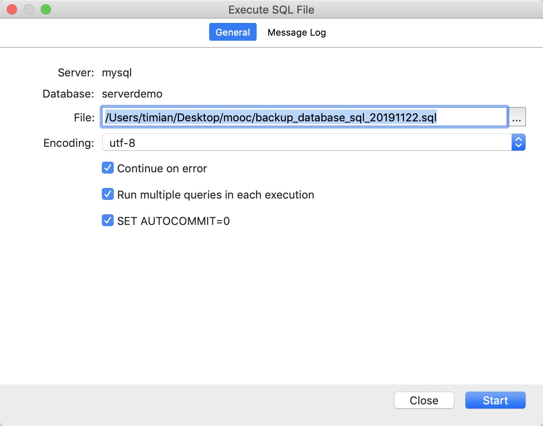Toggle Run multiple queries in each execution

pos(108,194)
